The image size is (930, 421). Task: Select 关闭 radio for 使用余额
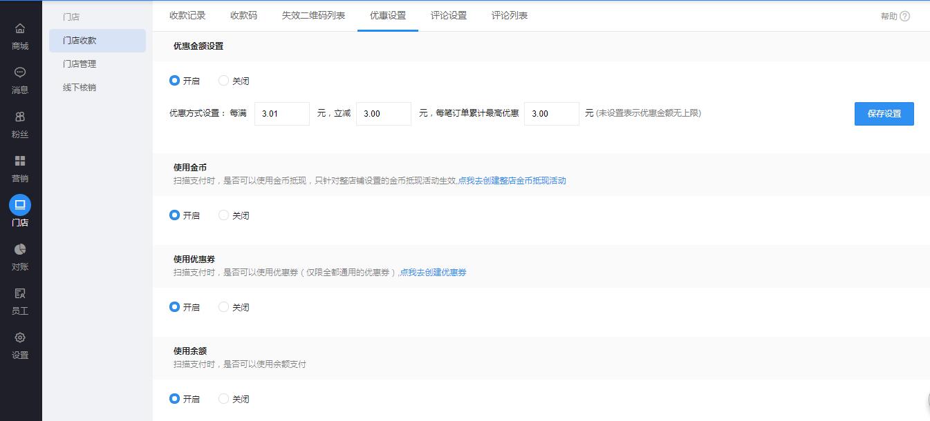[223, 399]
